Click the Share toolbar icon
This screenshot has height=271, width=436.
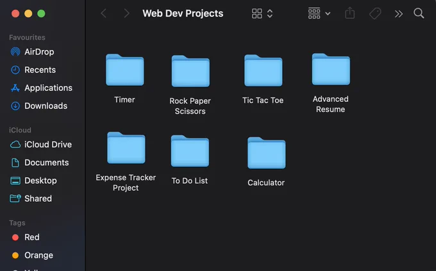point(350,13)
